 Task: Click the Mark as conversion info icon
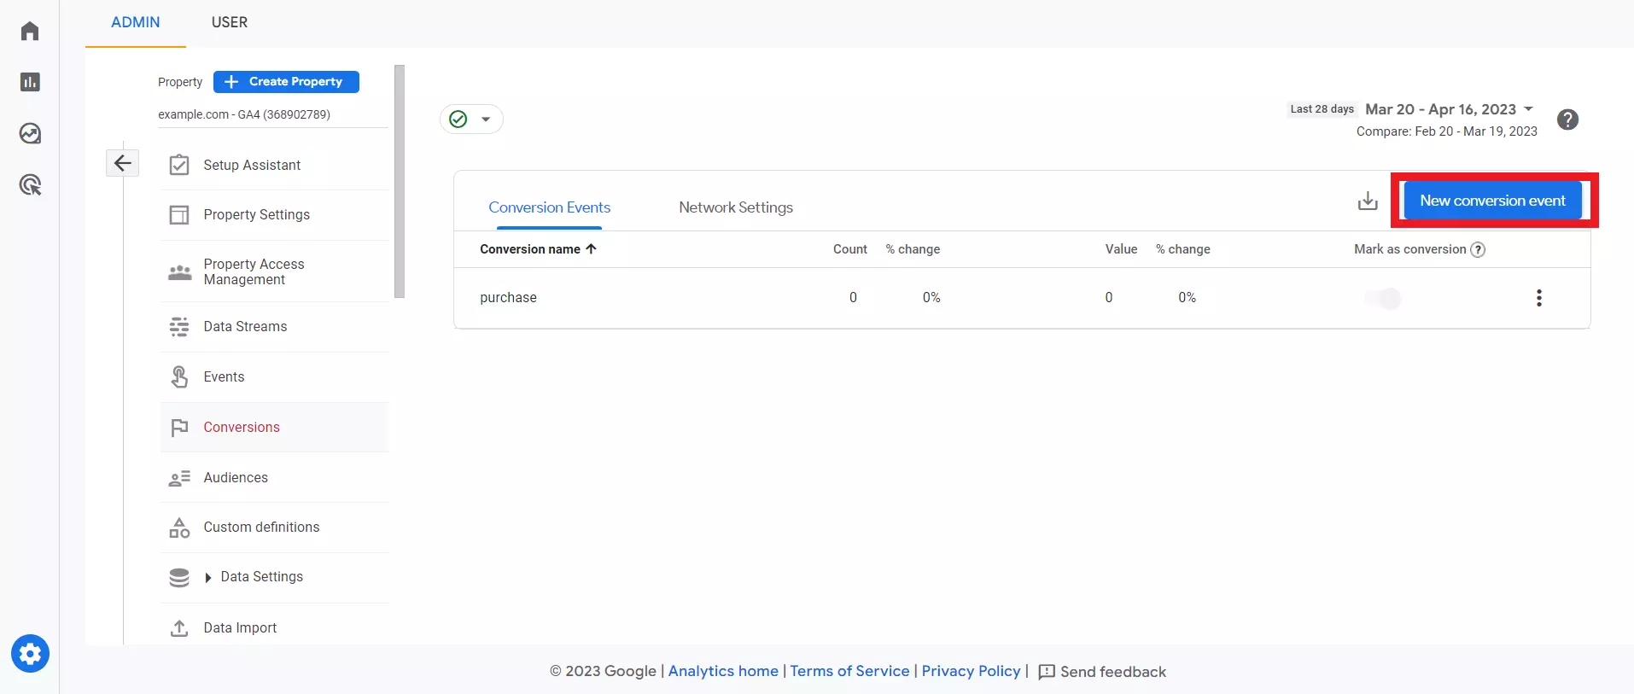[x=1478, y=249]
